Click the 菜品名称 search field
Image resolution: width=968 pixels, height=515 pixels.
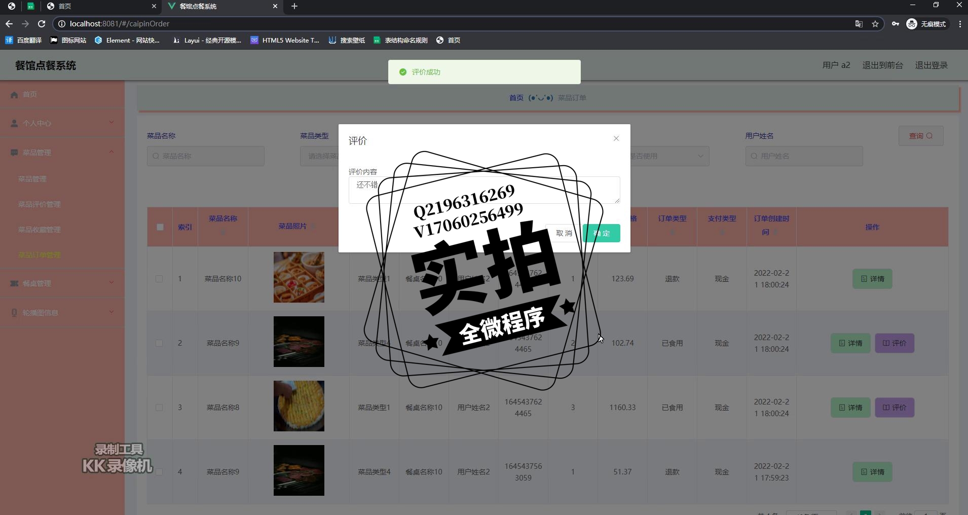click(205, 156)
